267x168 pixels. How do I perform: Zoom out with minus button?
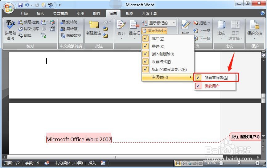[221, 163]
